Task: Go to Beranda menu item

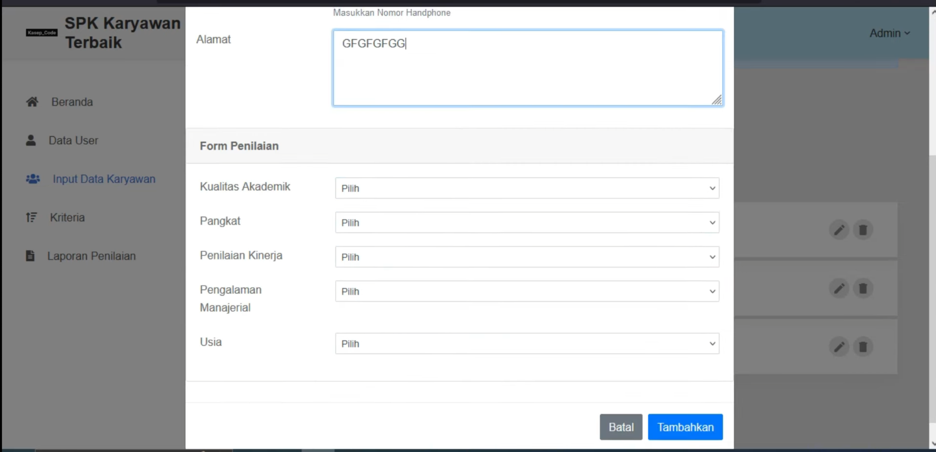Action: coord(72,102)
